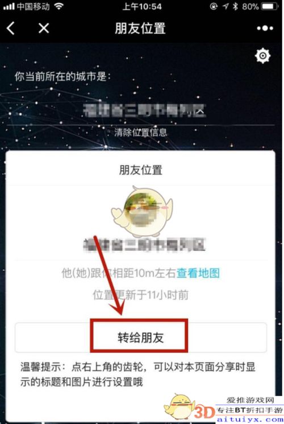Tap the 上午10:54 clock in status bar
The height and width of the screenshot is (424, 284).
(142, 6)
